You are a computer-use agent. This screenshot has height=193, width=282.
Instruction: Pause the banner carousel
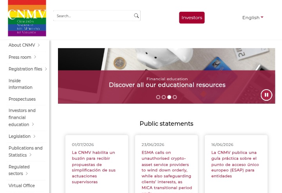(x=266, y=95)
